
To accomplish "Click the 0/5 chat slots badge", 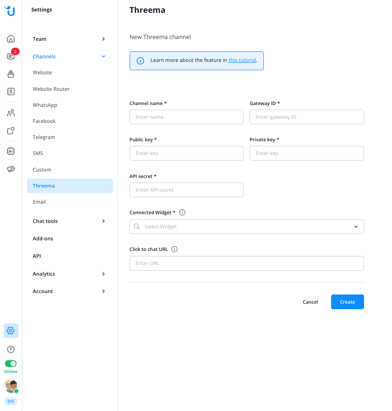I will (11, 401).
